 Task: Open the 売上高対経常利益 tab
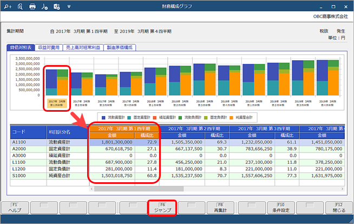point(83,47)
